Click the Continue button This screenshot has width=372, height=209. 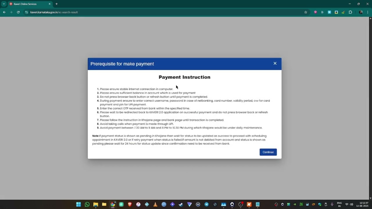[x=268, y=152]
